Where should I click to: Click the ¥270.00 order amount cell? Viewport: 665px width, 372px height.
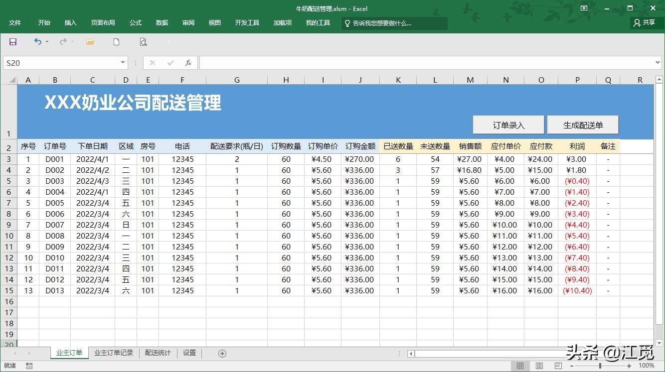[360, 159]
